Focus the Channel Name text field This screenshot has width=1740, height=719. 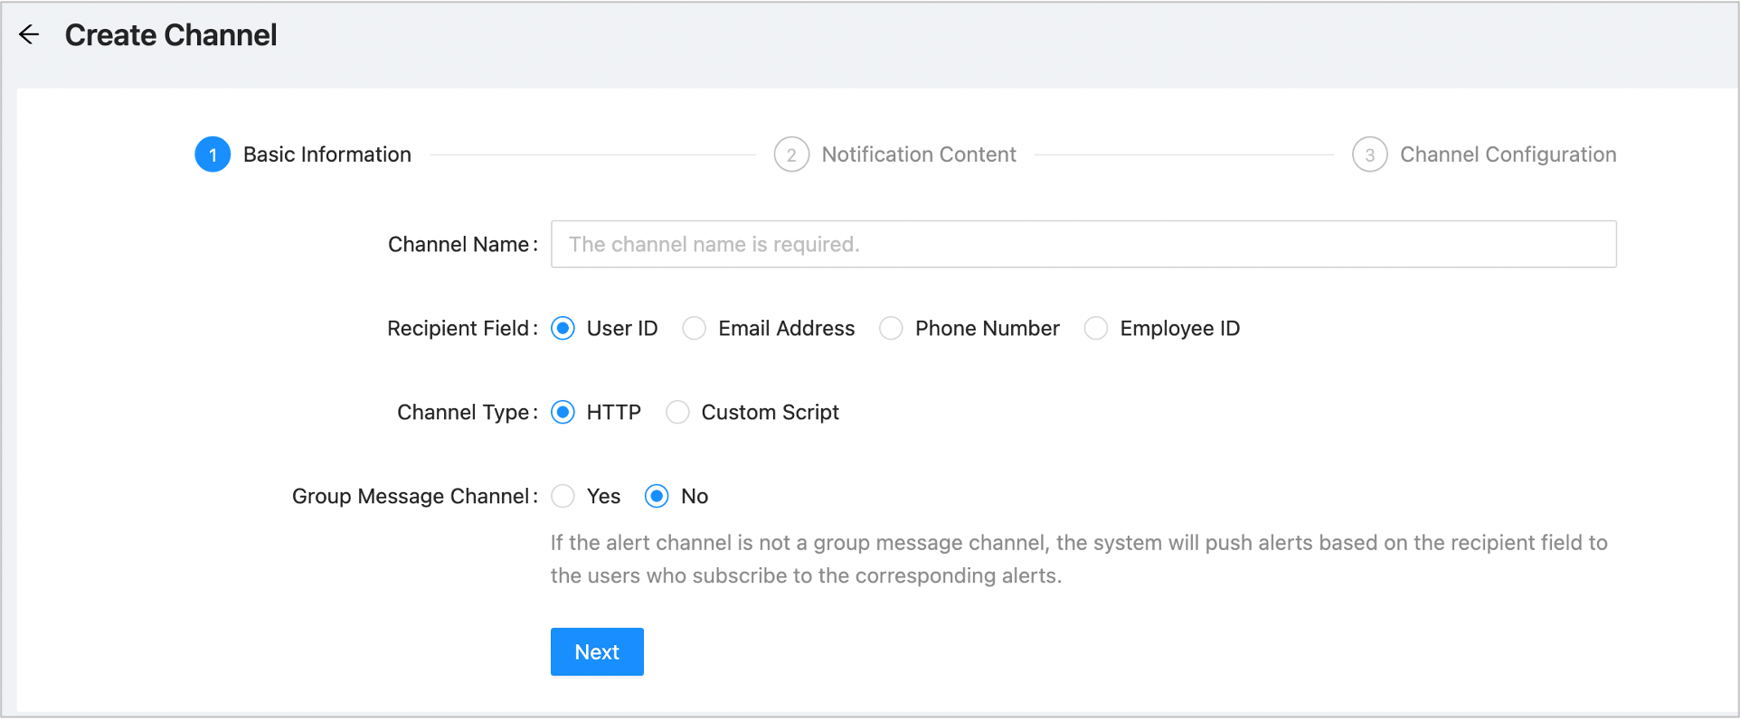click(1083, 244)
